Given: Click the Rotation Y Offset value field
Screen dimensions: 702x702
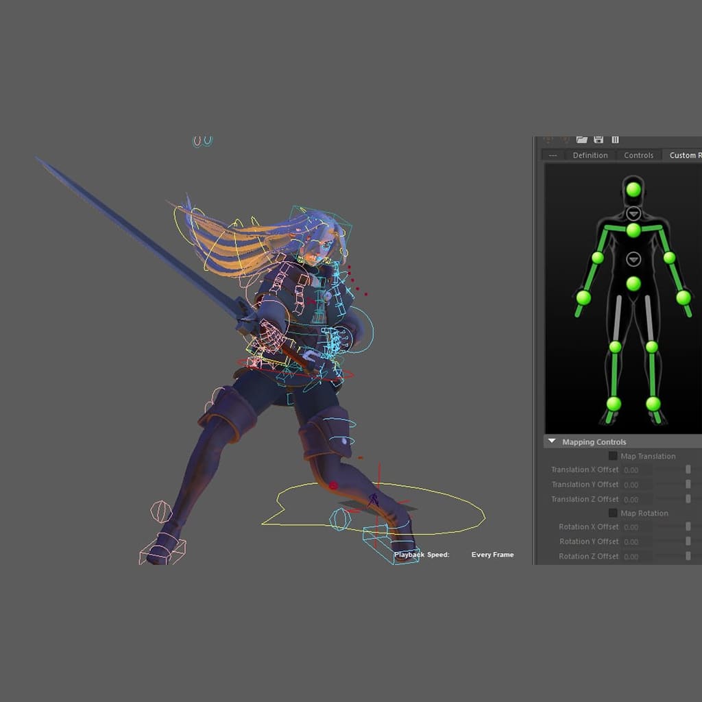Looking at the screenshot, I should 637,542.
